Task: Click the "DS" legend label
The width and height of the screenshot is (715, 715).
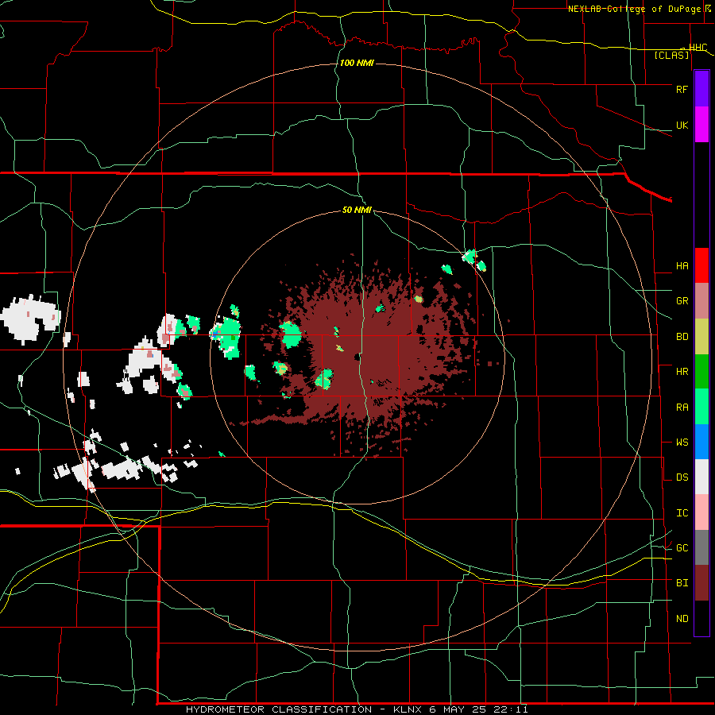Action: pos(682,477)
